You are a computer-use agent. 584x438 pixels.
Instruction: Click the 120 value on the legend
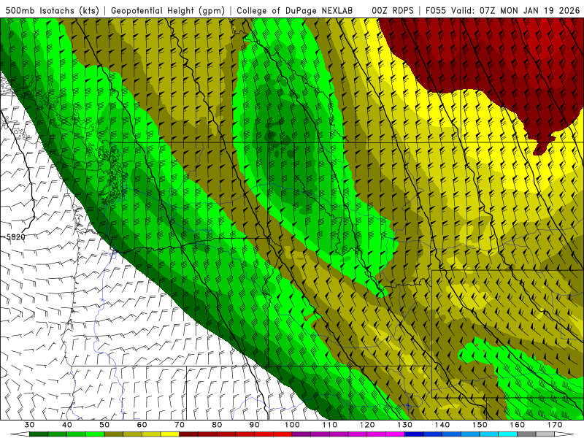pyautogui.click(x=367, y=425)
